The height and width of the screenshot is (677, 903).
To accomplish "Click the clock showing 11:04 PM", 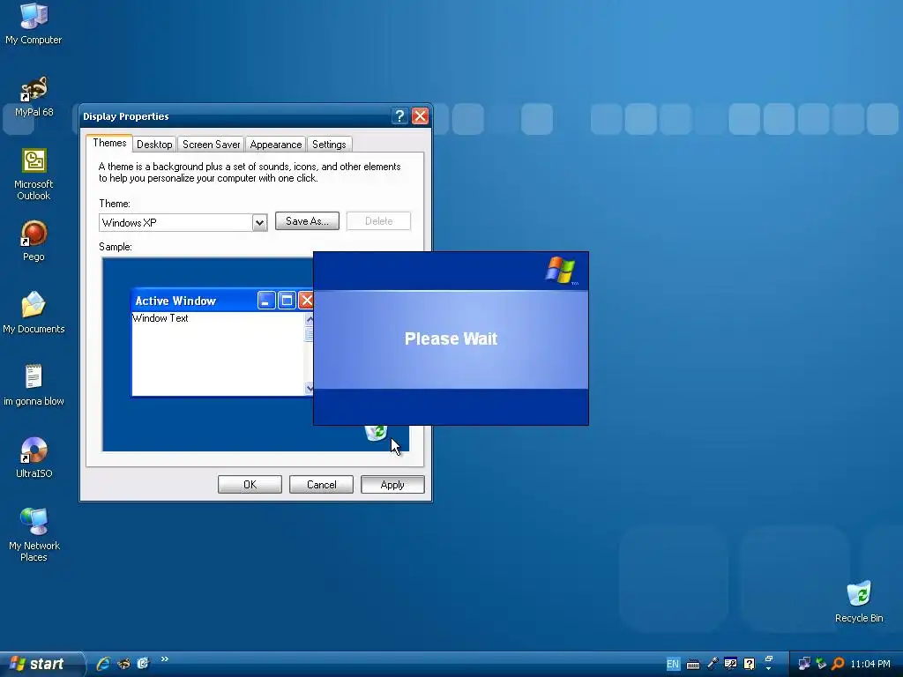I will coord(870,664).
